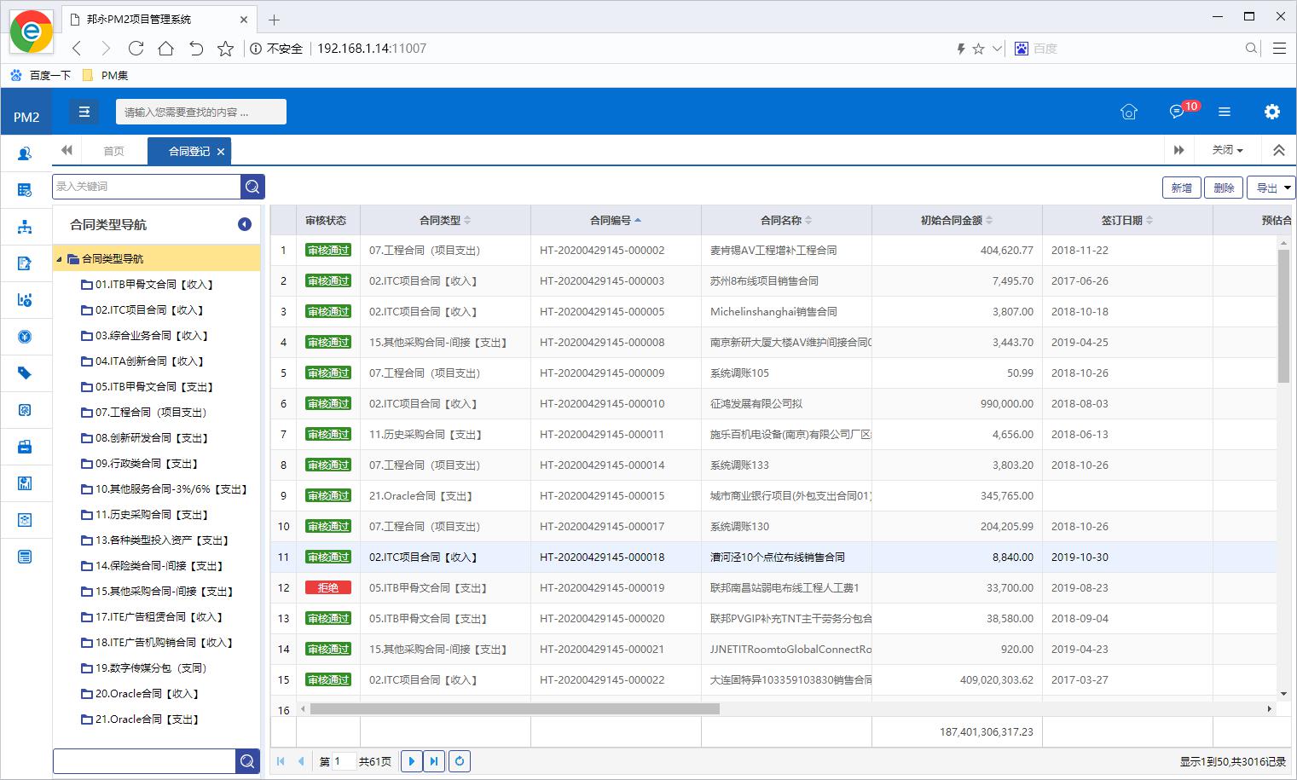Jump to the last page of records
Screen dimensions: 1297x780
(434, 761)
